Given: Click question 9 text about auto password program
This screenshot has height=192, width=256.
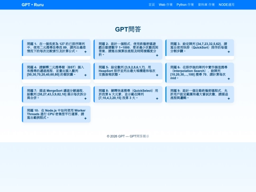Looking at the screenshot, I should (199, 94).
